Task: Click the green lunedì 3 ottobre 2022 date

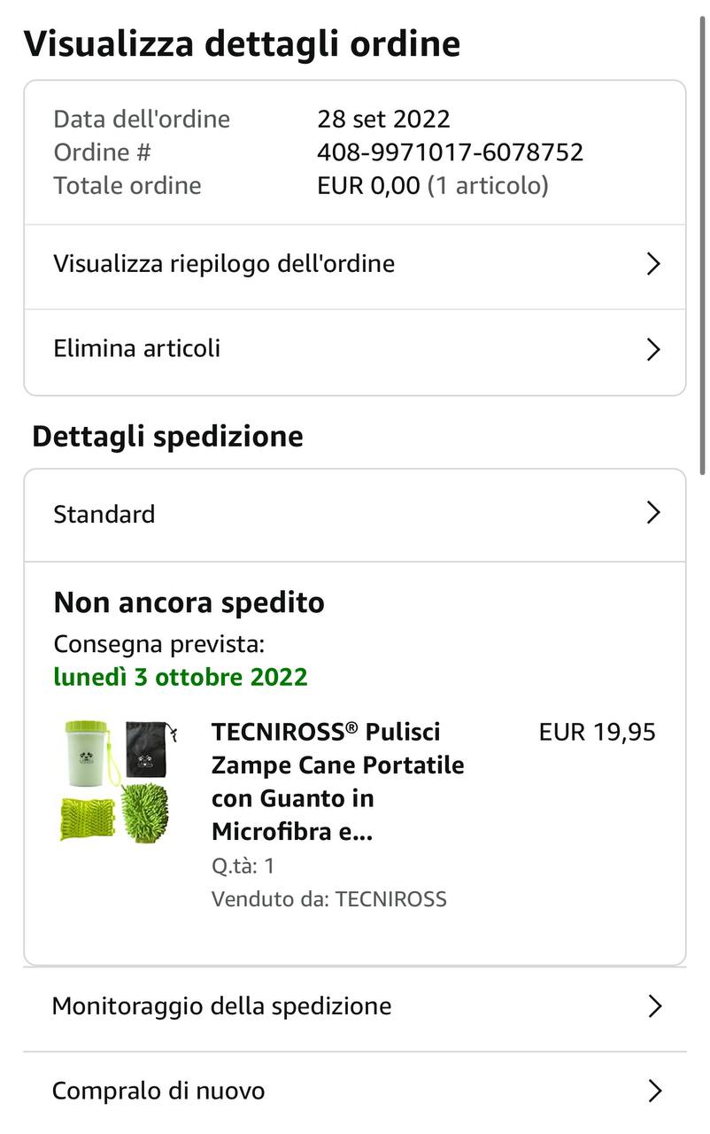Action: click(x=181, y=677)
